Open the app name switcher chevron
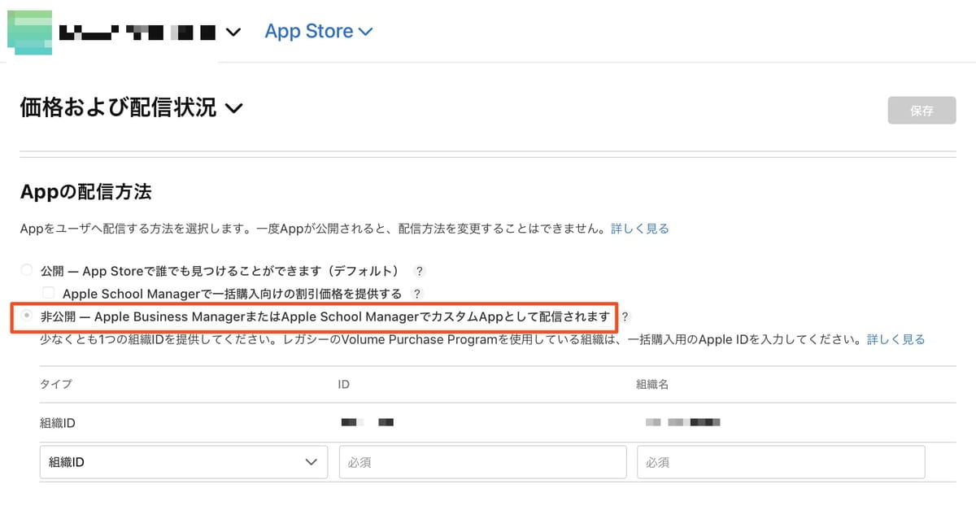976x515 pixels. coord(233,33)
